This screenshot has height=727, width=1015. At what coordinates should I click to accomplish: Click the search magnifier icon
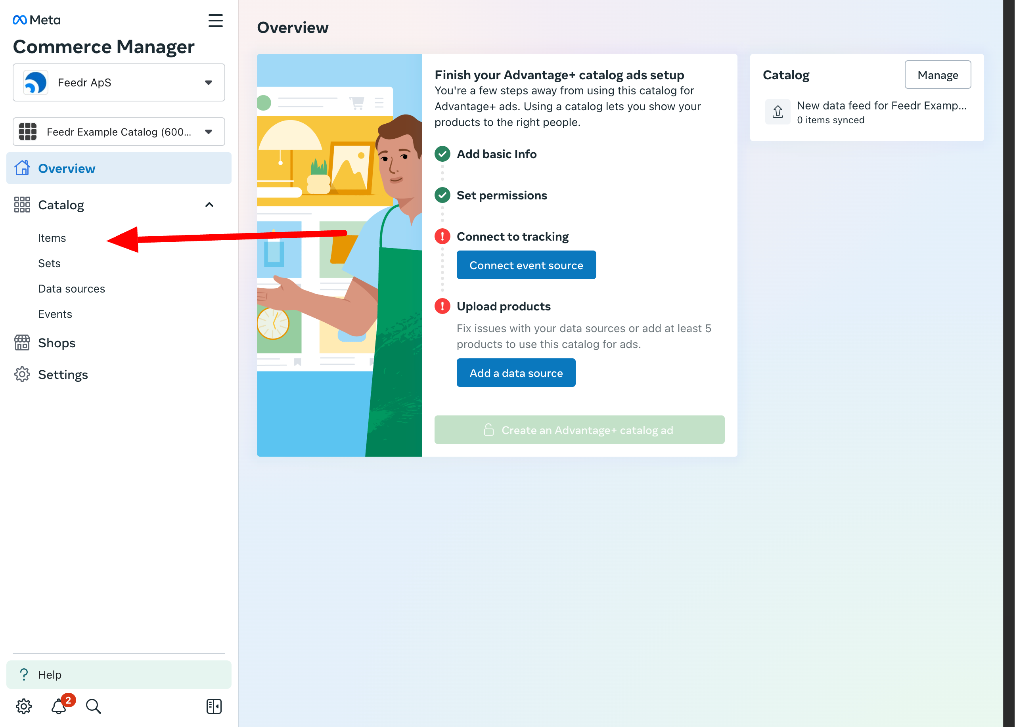[94, 706]
